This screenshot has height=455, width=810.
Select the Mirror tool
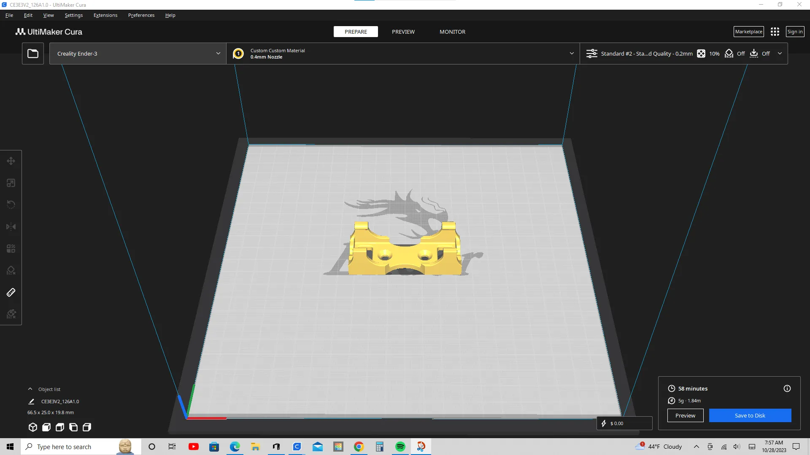click(11, 227)
